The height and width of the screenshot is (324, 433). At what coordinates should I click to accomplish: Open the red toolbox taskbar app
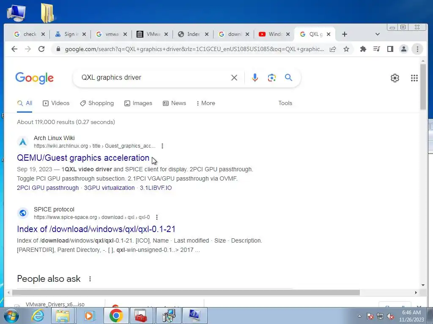pyautogui.click(x=141, y=316)
